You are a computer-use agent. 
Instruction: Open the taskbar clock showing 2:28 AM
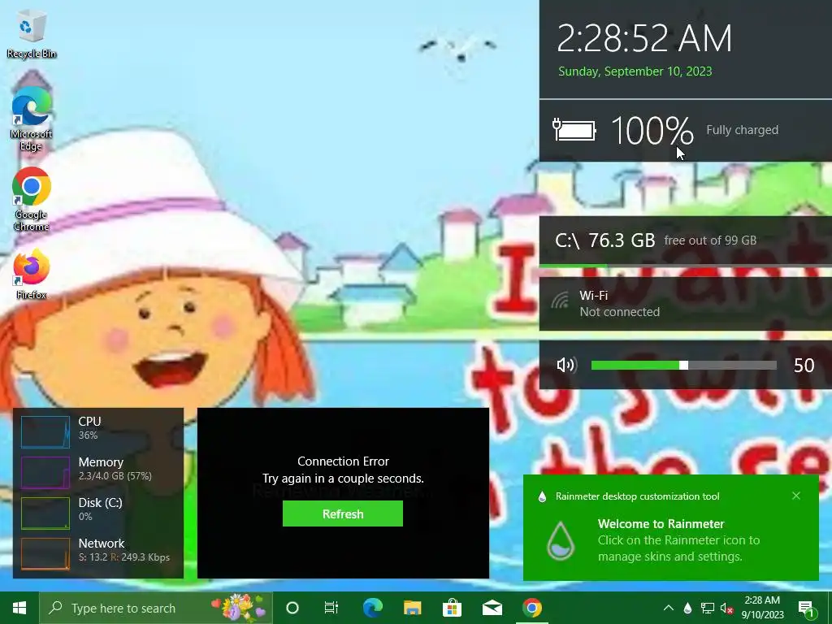762,608
